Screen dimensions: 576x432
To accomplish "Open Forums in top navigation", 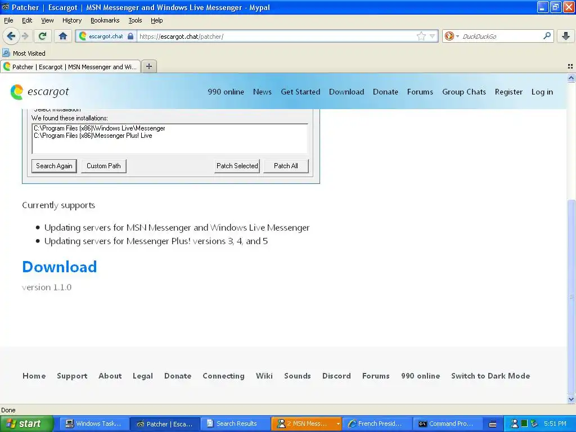I will pos(420,92).
